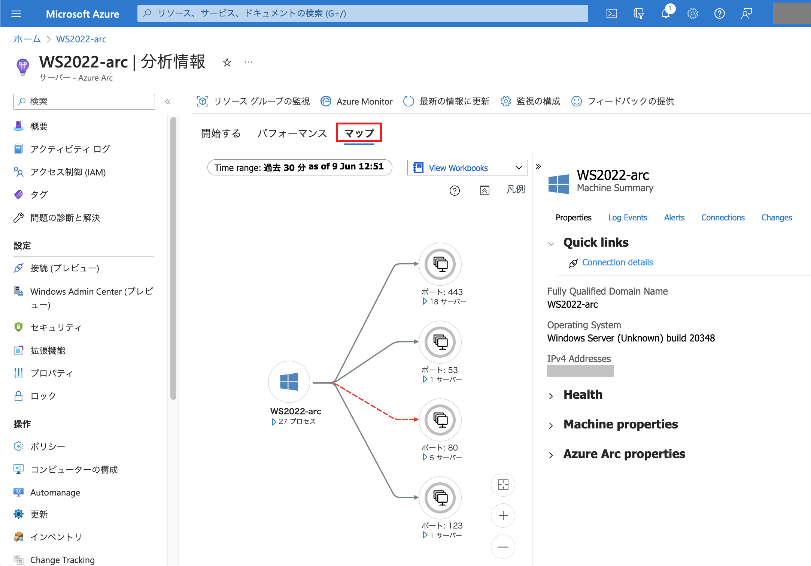This screenshot has width=811, height=566.
Task: Open the map help question mark
Action: pyautogui.click(x=455, y=190)
